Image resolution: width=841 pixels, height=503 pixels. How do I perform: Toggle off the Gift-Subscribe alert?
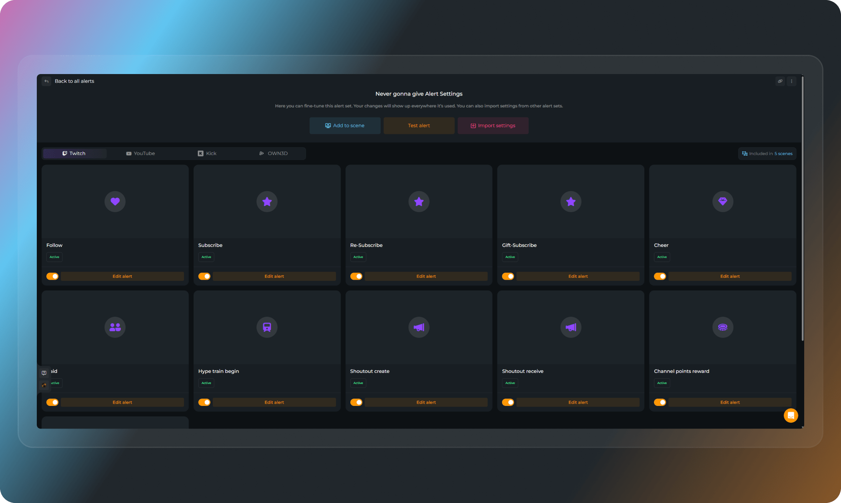pos(508,276)
